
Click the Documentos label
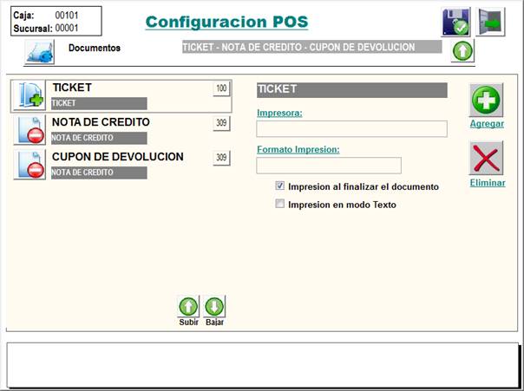(95, 48)
